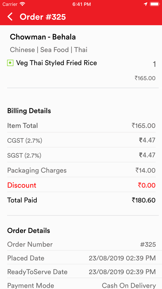Tap the back arrow in header
The height and width of the screenshot is (289, 162).
click(x=10, y=17)
